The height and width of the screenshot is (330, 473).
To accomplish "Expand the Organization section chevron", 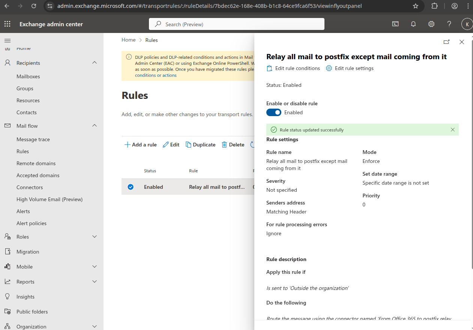I will (x=95, y=326).
